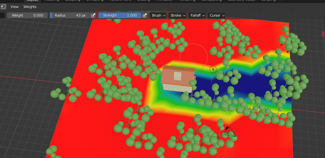Click the house model in viewport
The height and width of the screenshot is (158, 325).
click(x=178, y=79)
